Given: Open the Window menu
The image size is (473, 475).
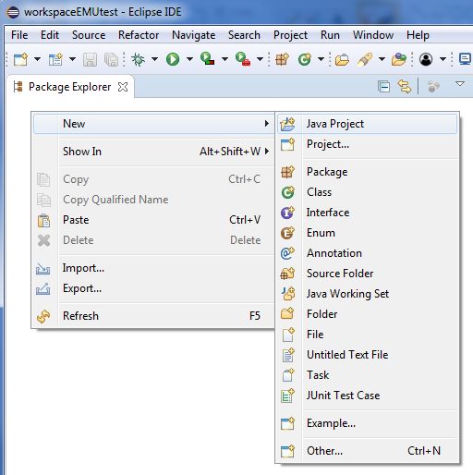Looking at the screenshot, I should pyautogui.click(x=373, y=35).
